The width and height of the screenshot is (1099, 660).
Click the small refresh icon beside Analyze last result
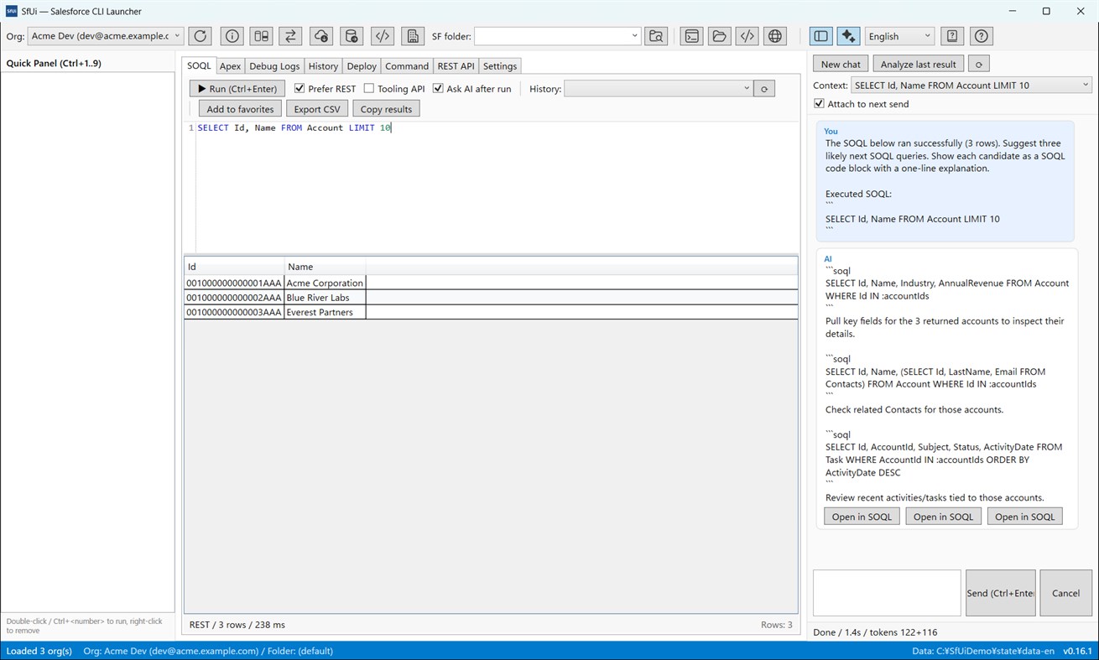tap(978, 64)
